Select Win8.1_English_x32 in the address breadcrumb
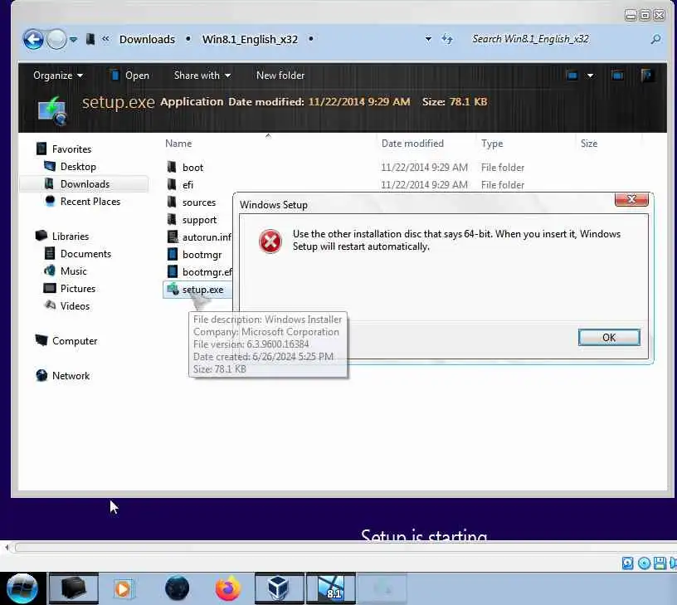This screenshot has height=605, width=677. tap(250, 39)
